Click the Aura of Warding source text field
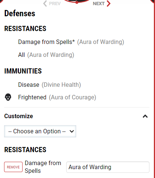 point(108,167)
